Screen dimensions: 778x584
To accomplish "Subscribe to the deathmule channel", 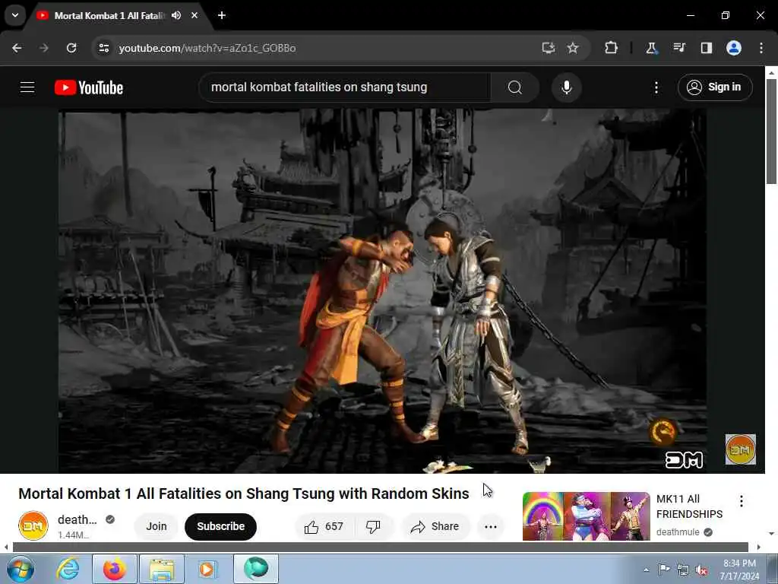I will coord(221,526).
